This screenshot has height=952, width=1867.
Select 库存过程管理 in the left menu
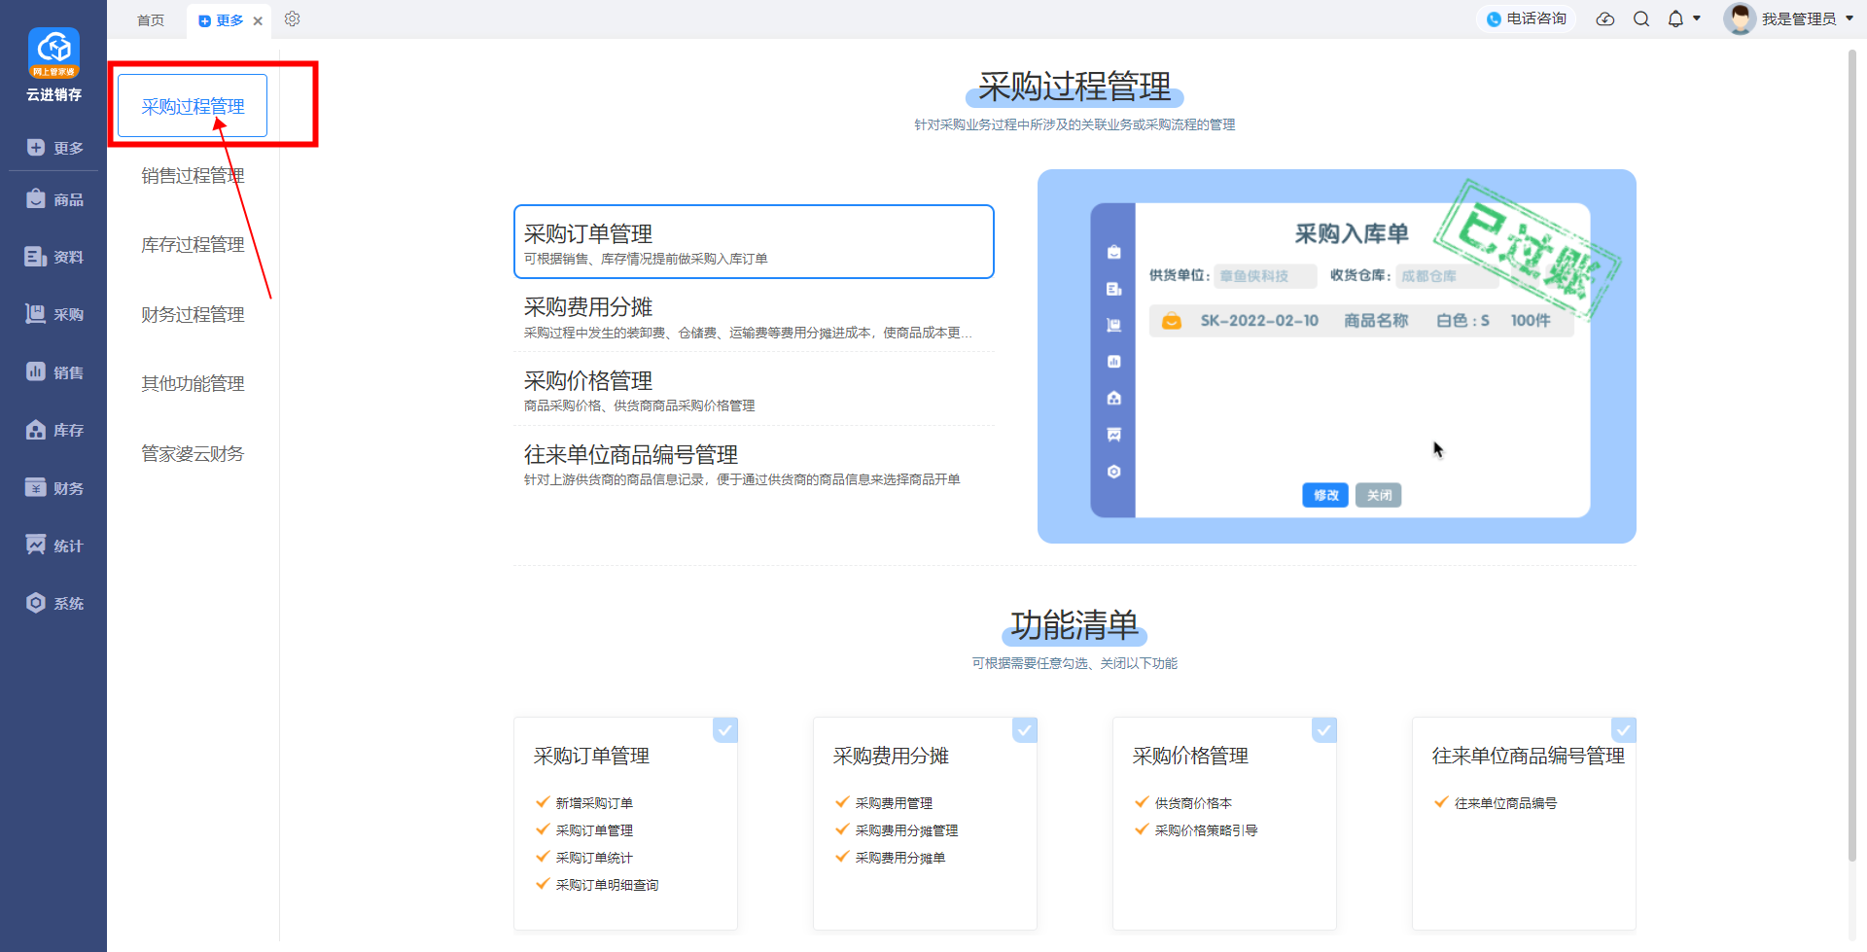[x=193, y=245]
